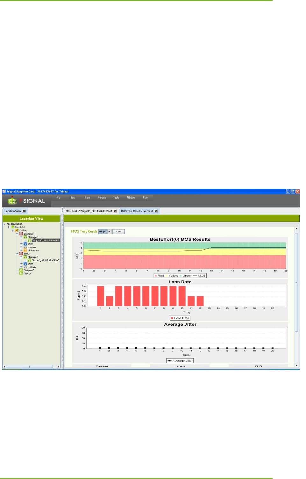
Task: Click the "7signal" network signal icon at tree bottom
Action: [x=21, y=270]
